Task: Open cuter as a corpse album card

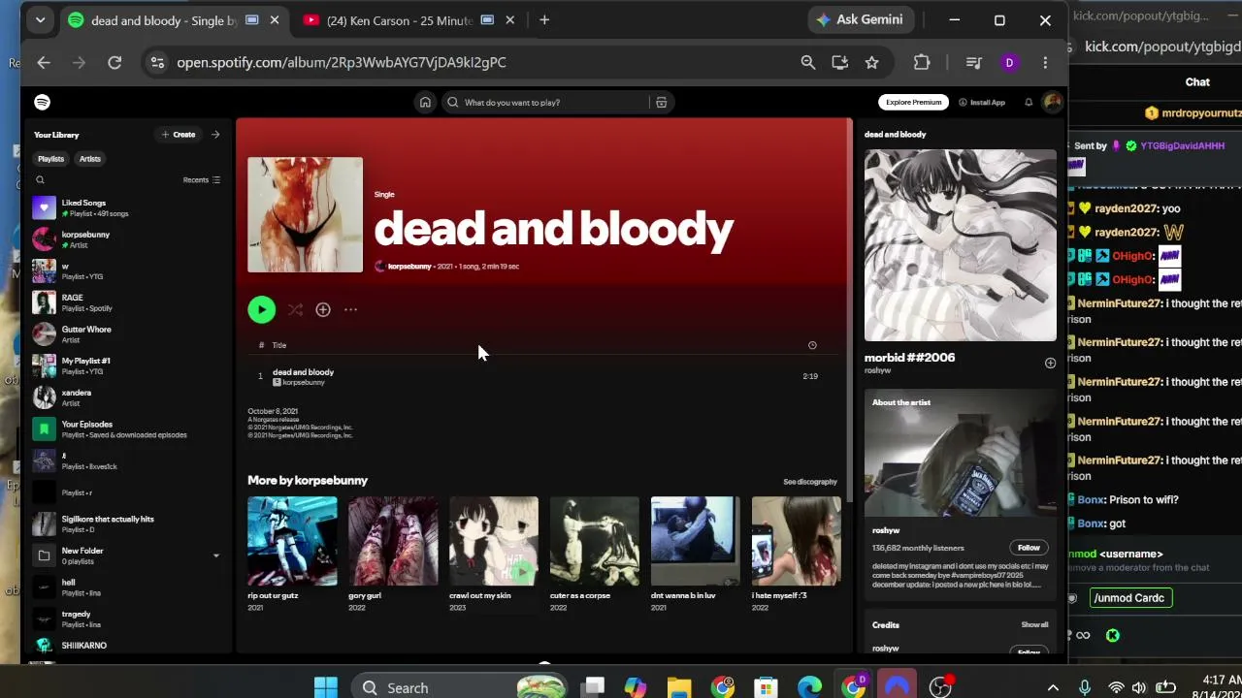Action: click(595, 554)
